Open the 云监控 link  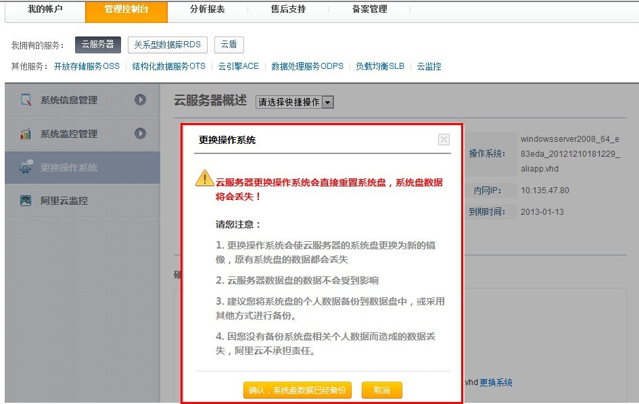(x=429, y=66)
